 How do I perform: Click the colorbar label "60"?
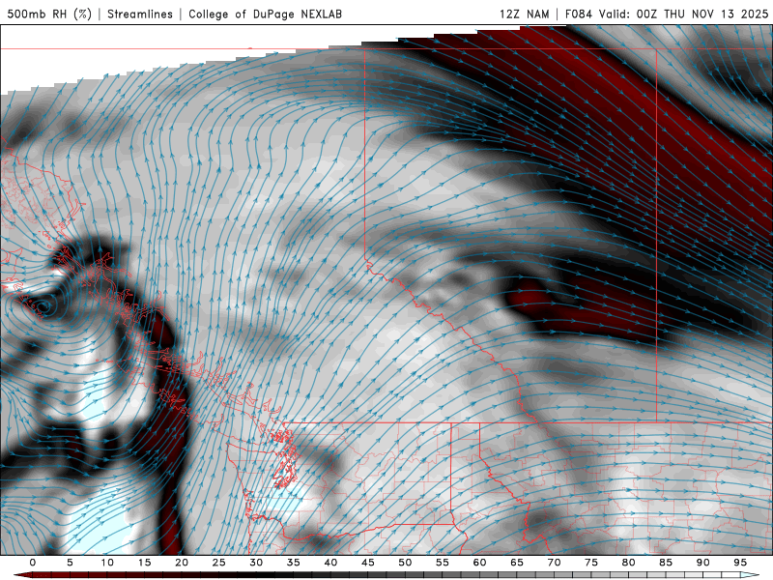[479, 563]
